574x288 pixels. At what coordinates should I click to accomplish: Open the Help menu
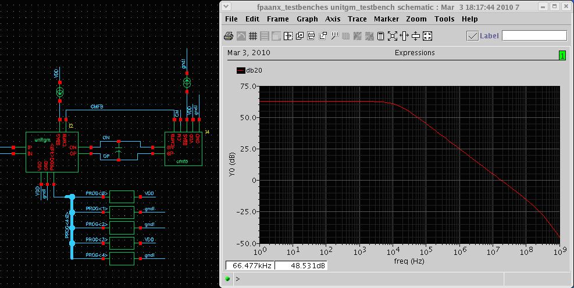pos(469,19)
